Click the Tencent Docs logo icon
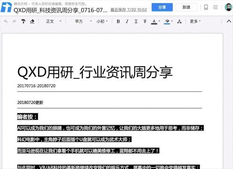This screenshot has height=169, width=233. (x=6, y=7)
